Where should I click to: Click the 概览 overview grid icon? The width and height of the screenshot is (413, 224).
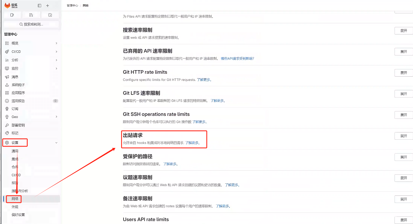[x=7, y=43]
